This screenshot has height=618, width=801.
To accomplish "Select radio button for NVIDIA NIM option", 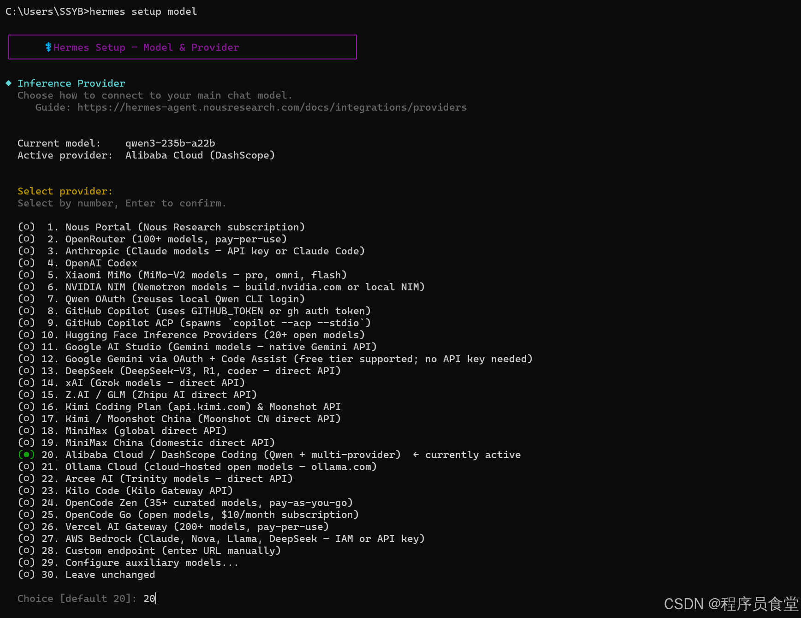I will click(x=26, y=287).
